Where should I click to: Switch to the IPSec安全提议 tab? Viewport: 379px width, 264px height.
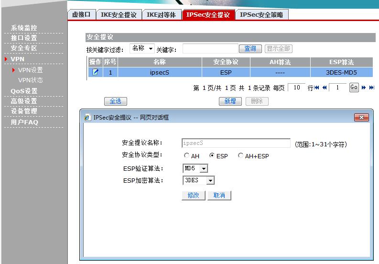click(x=208, y=14)
